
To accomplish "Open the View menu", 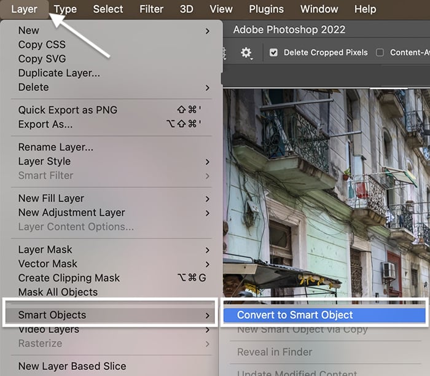I will tap(221, 9).
